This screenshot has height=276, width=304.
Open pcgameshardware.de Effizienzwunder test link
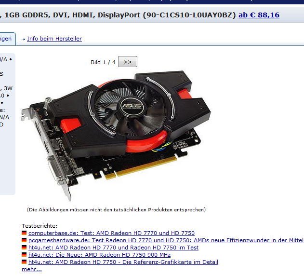tap(166, 240)
